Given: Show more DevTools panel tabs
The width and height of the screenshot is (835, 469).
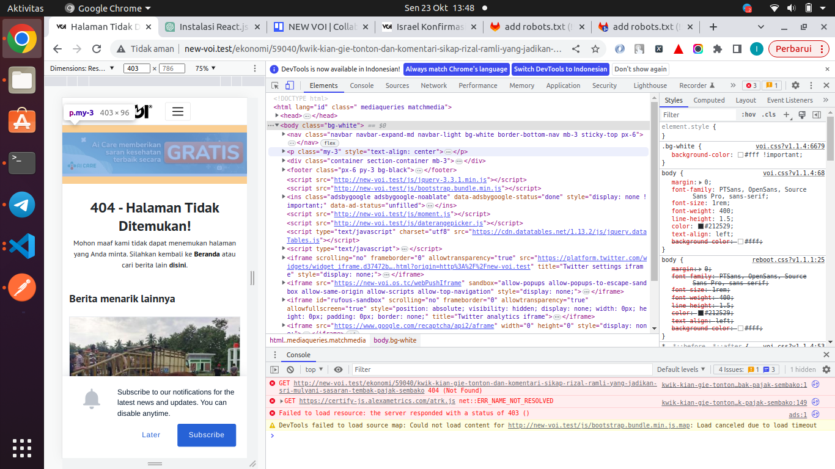Looking at the screenshot, I should [732, 85].
